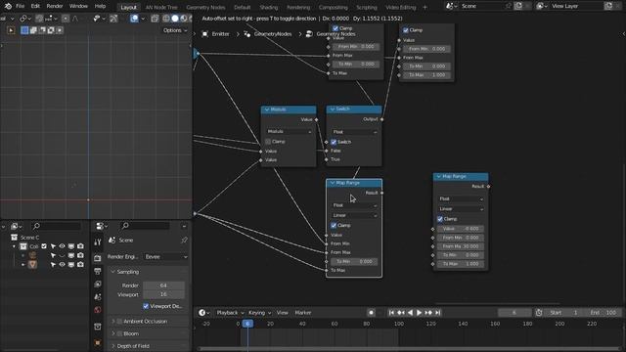Collapse the Modulo node header
The image size is (626, 352).
coord(267,110)
